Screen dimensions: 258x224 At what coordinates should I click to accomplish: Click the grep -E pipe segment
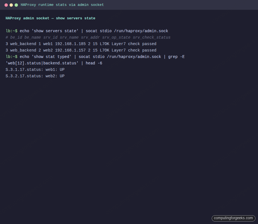click(177, 57)
